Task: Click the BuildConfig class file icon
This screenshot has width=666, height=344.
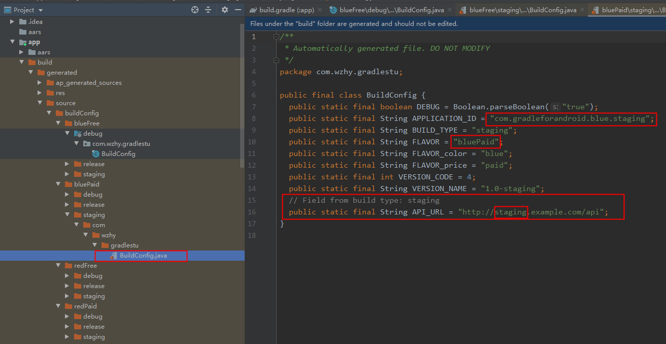Action: [x=96, y=153]
